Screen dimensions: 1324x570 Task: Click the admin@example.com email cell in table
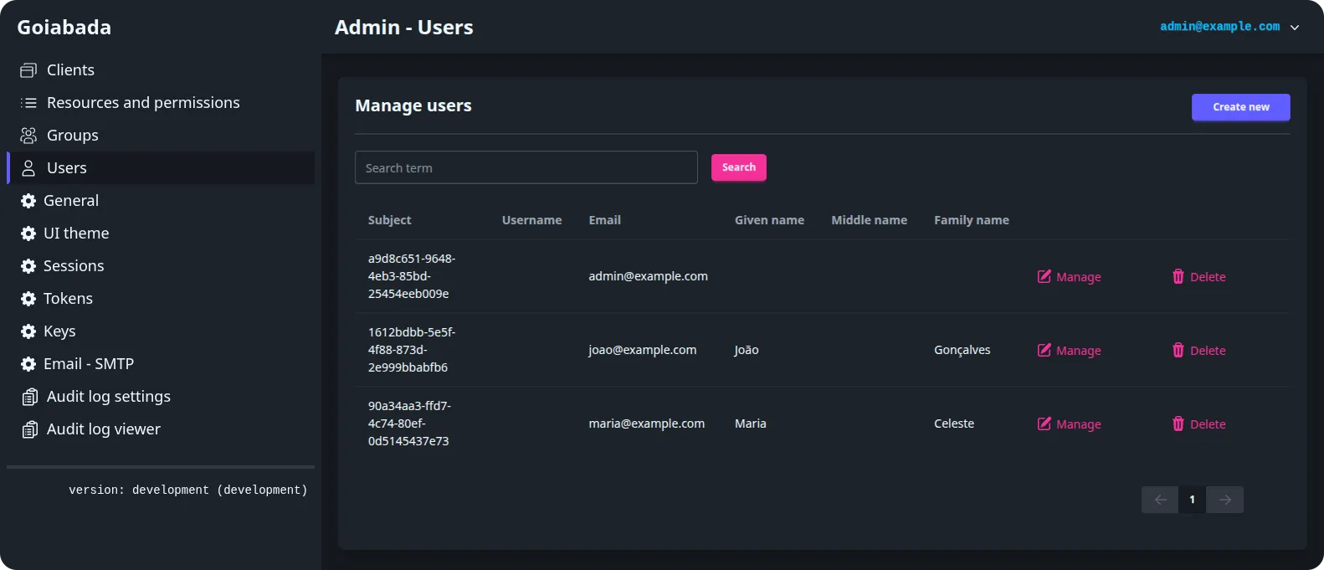click(649, 276)
